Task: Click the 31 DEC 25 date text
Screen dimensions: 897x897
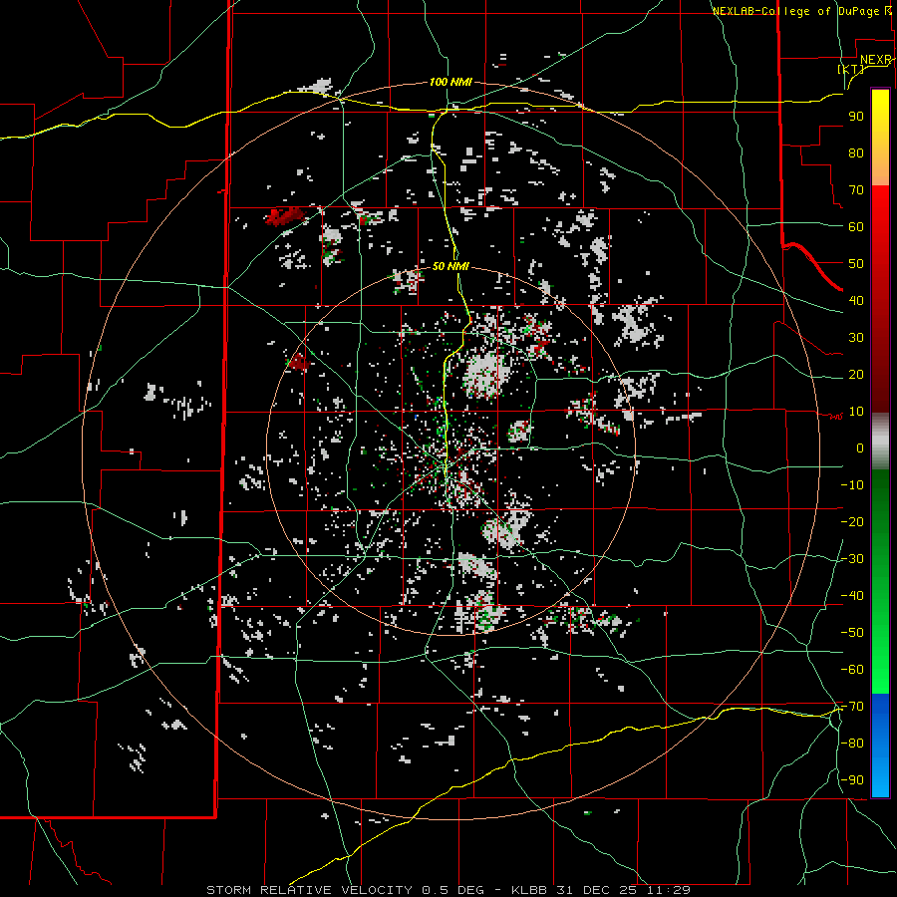Action: [595, 890]
